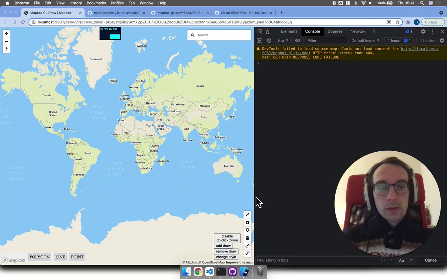Screen dimensions: 447x279
Task: Open the Bookmarks menu
Action: pyautogui.click(x=96, y=3)
